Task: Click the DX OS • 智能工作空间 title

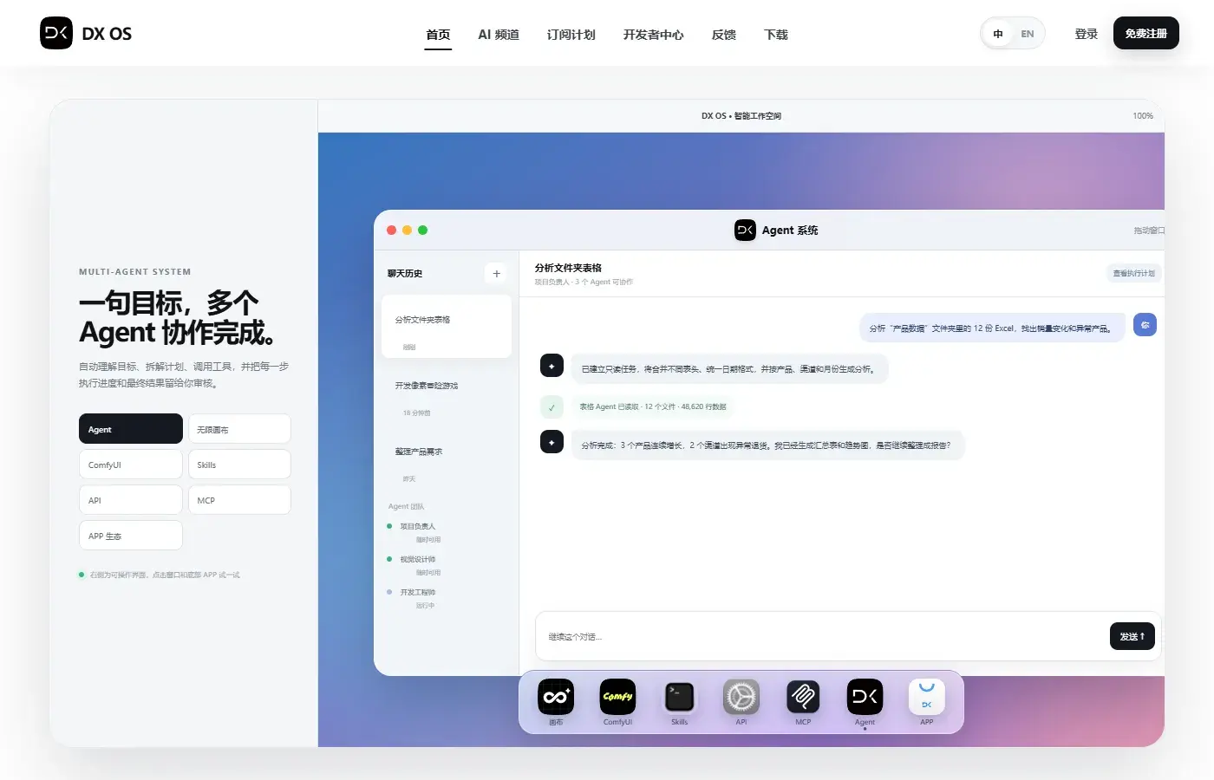Action: 741,116
